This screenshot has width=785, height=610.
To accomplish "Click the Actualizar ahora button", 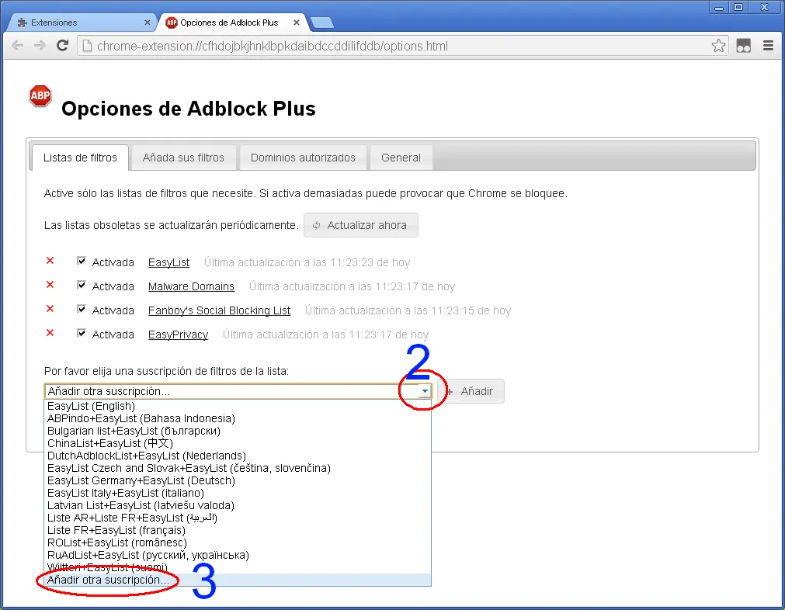I will pos(361,225).
